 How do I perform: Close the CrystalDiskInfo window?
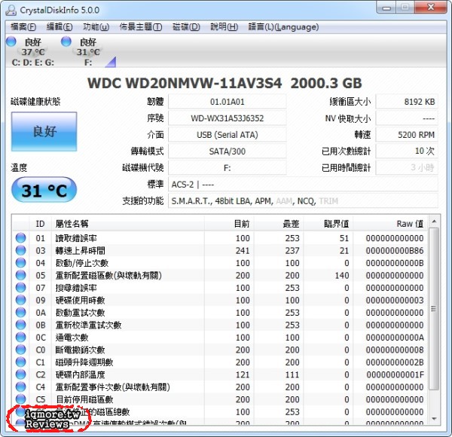431,8
